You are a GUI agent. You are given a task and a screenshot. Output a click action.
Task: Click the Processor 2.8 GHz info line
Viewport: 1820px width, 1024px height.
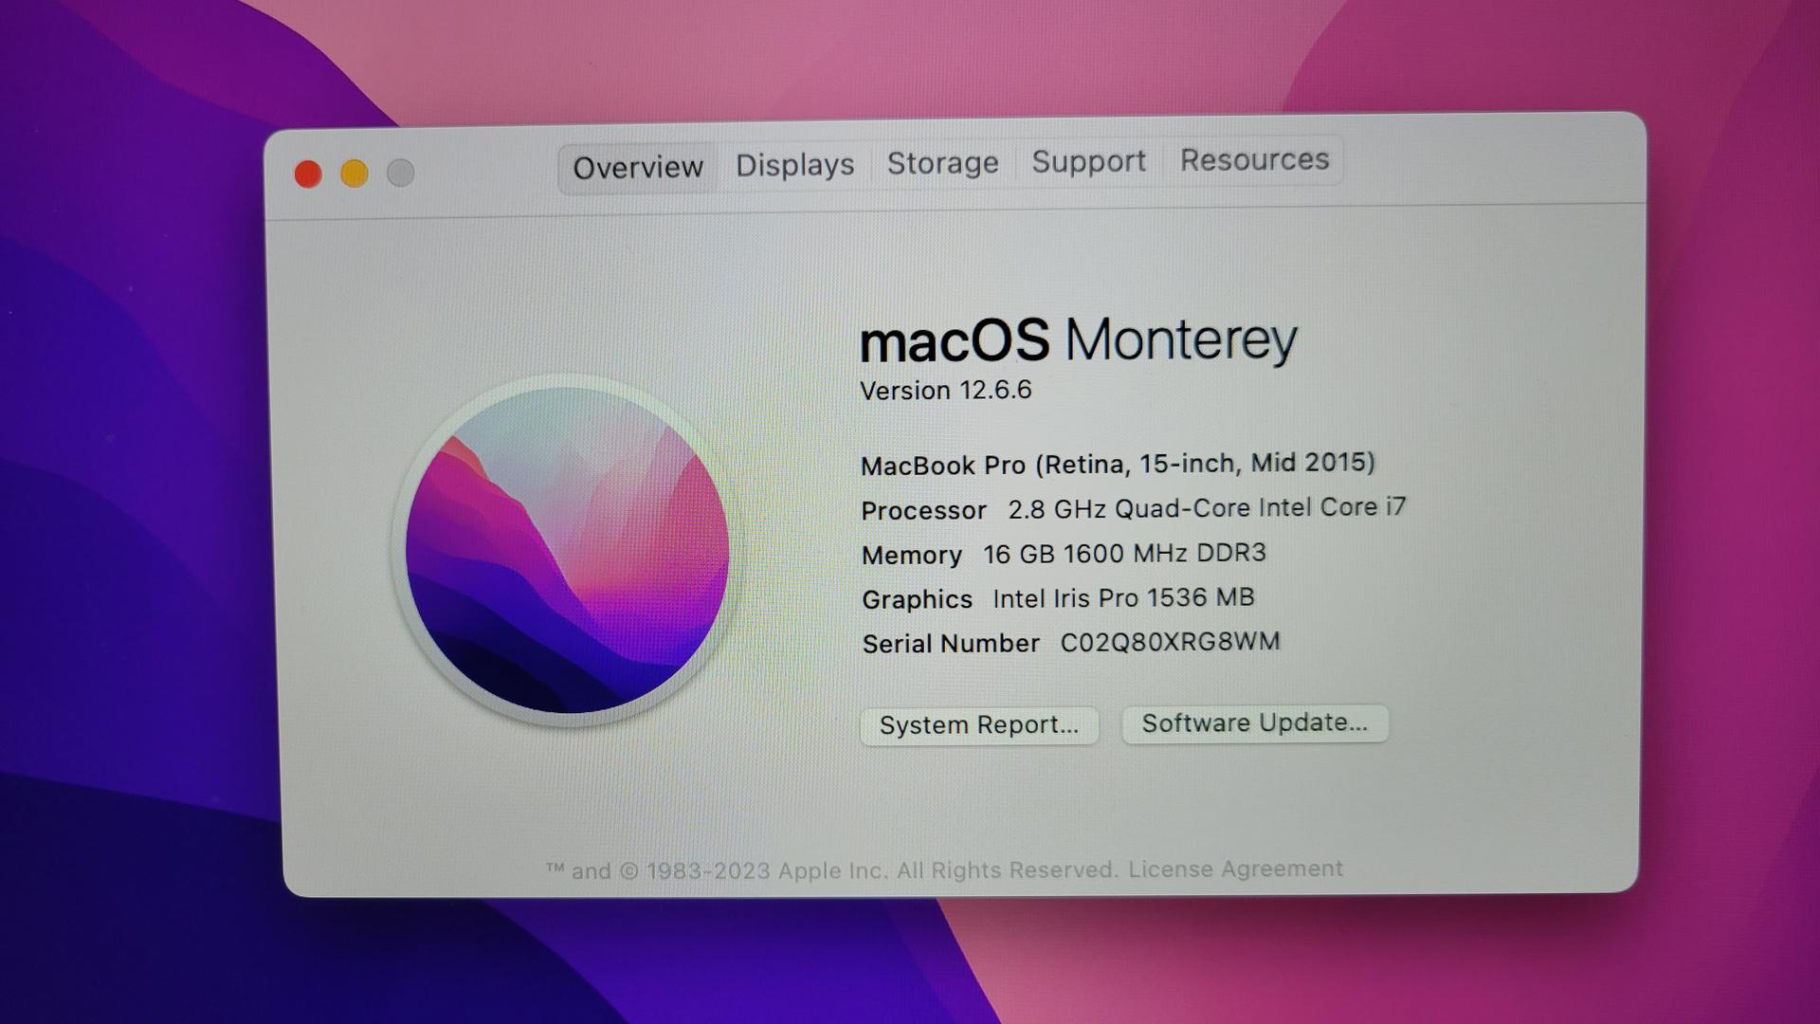pos(1134,509)
